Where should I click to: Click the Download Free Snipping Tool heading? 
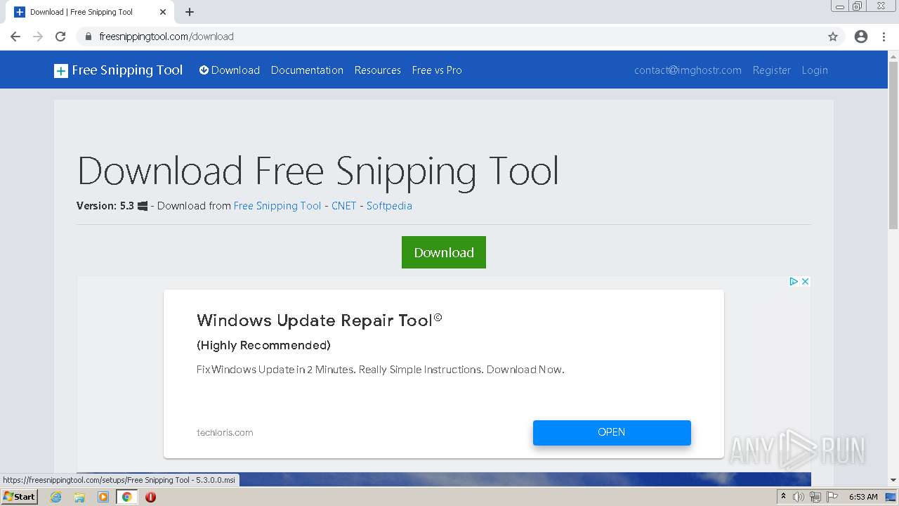coord(317,171)
